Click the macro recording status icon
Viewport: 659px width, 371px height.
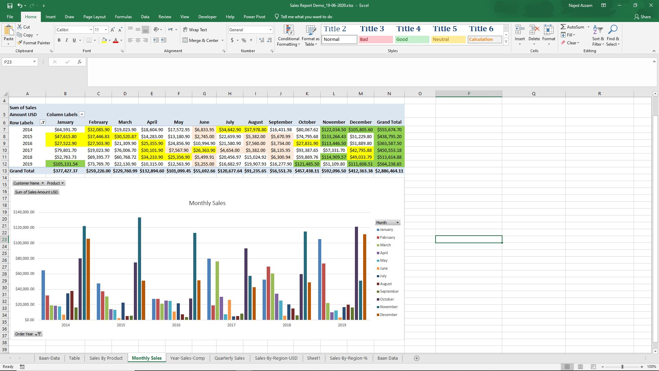[x=22, y=367]
